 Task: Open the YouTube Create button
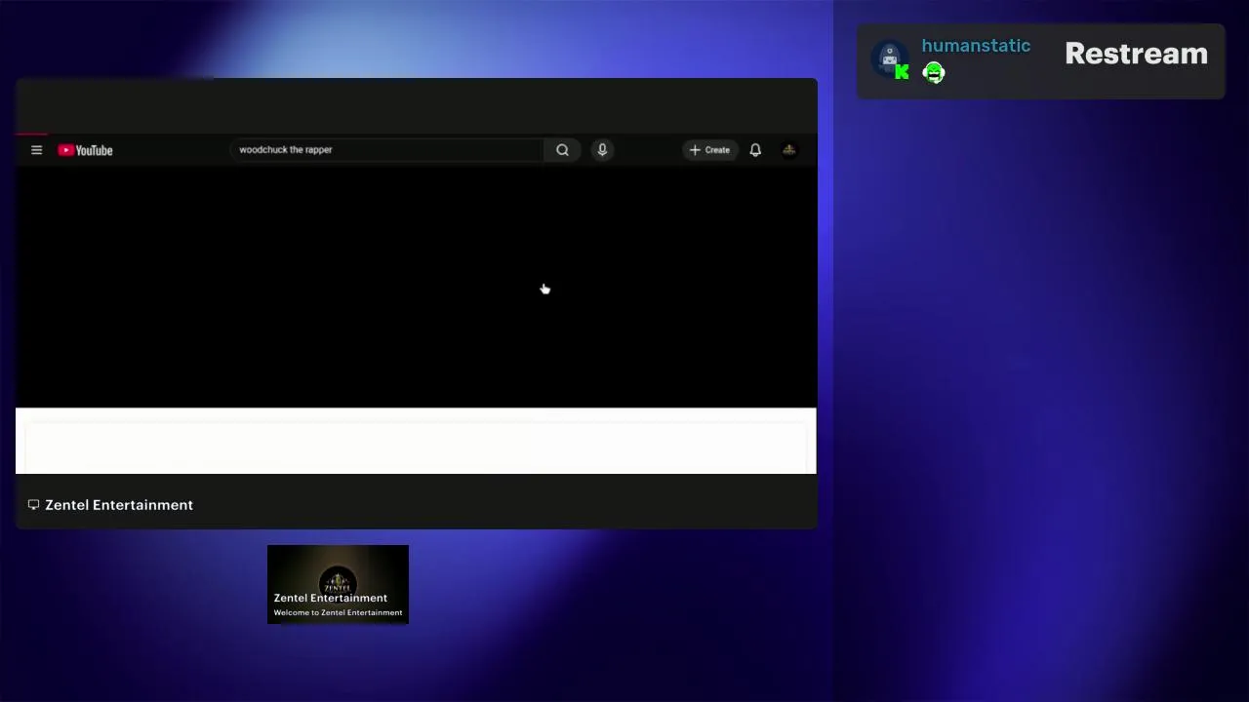(709, 150)
